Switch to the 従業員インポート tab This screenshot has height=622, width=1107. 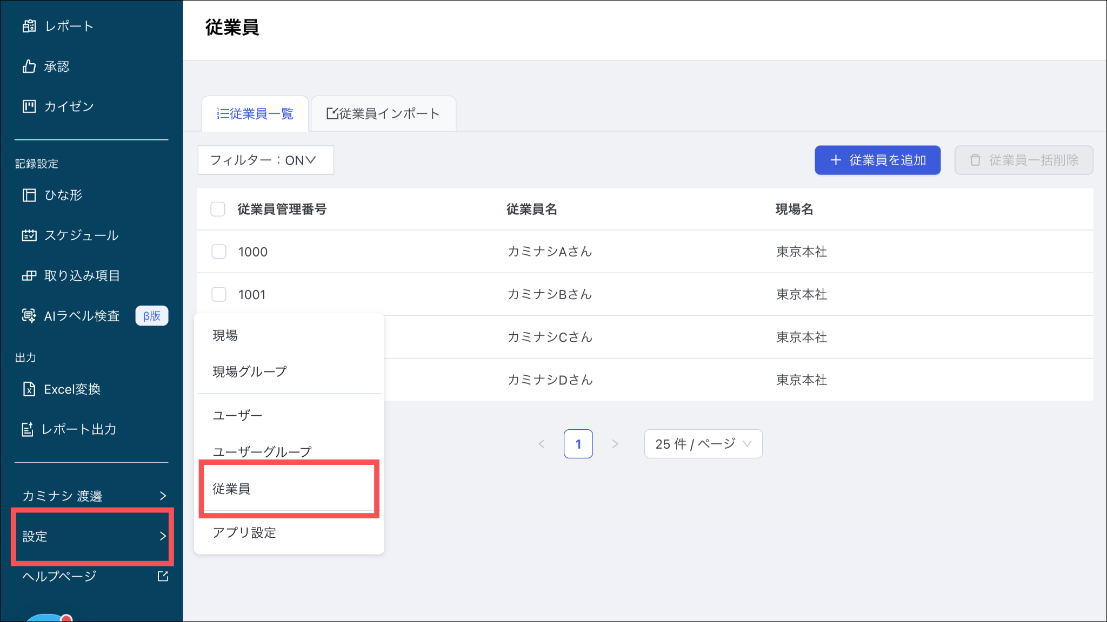383,114
